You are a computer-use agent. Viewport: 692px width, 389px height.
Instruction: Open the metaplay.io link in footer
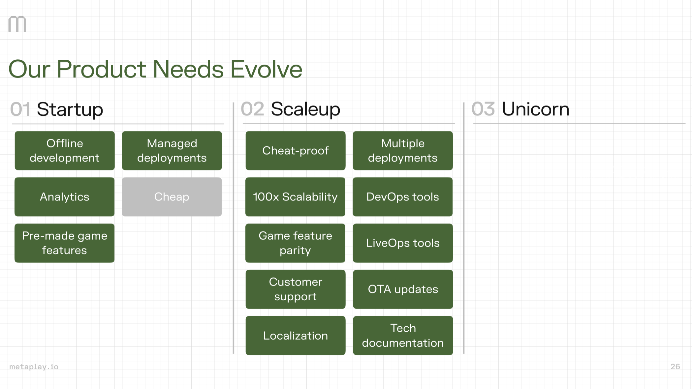[33, 366]
